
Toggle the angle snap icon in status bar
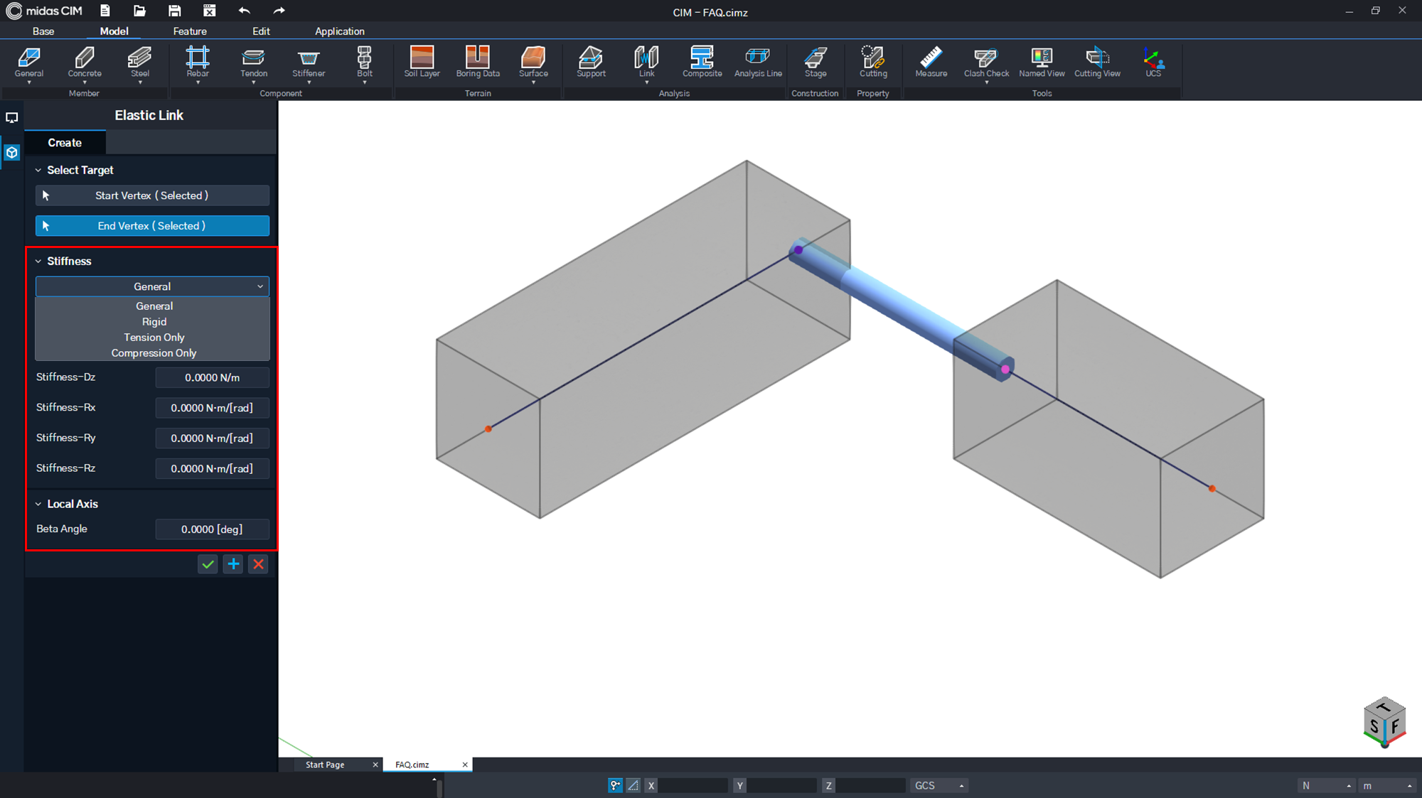(633, 785)
